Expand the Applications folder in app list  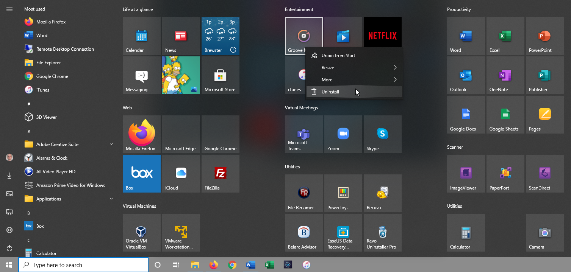pos(69,199)
